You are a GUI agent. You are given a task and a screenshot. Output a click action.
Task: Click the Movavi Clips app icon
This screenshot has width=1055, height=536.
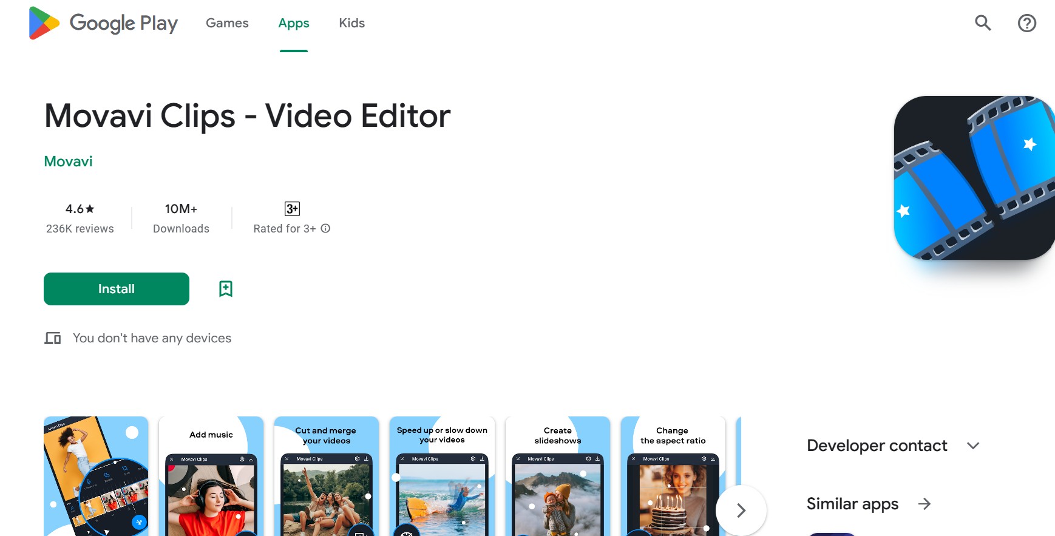974,178
